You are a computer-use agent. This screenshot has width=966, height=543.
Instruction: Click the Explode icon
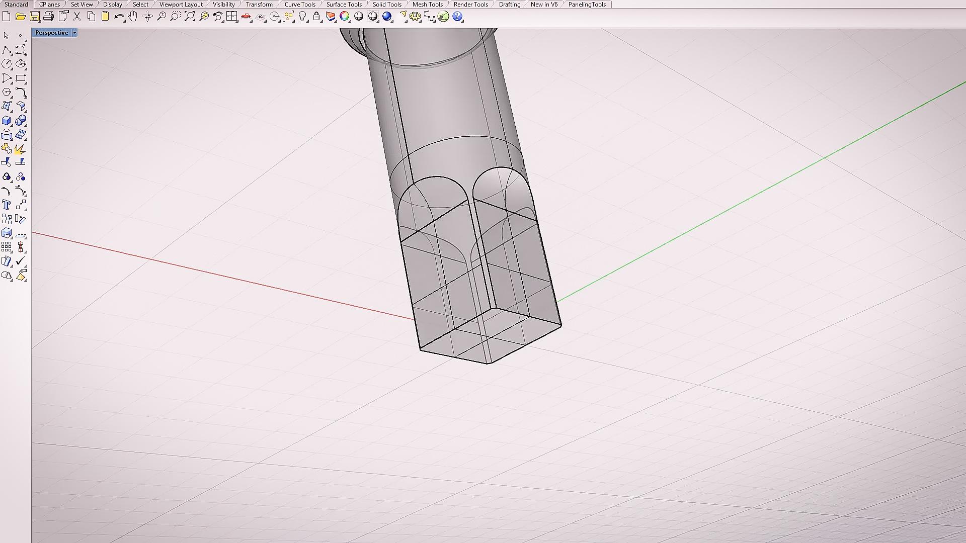20,149
